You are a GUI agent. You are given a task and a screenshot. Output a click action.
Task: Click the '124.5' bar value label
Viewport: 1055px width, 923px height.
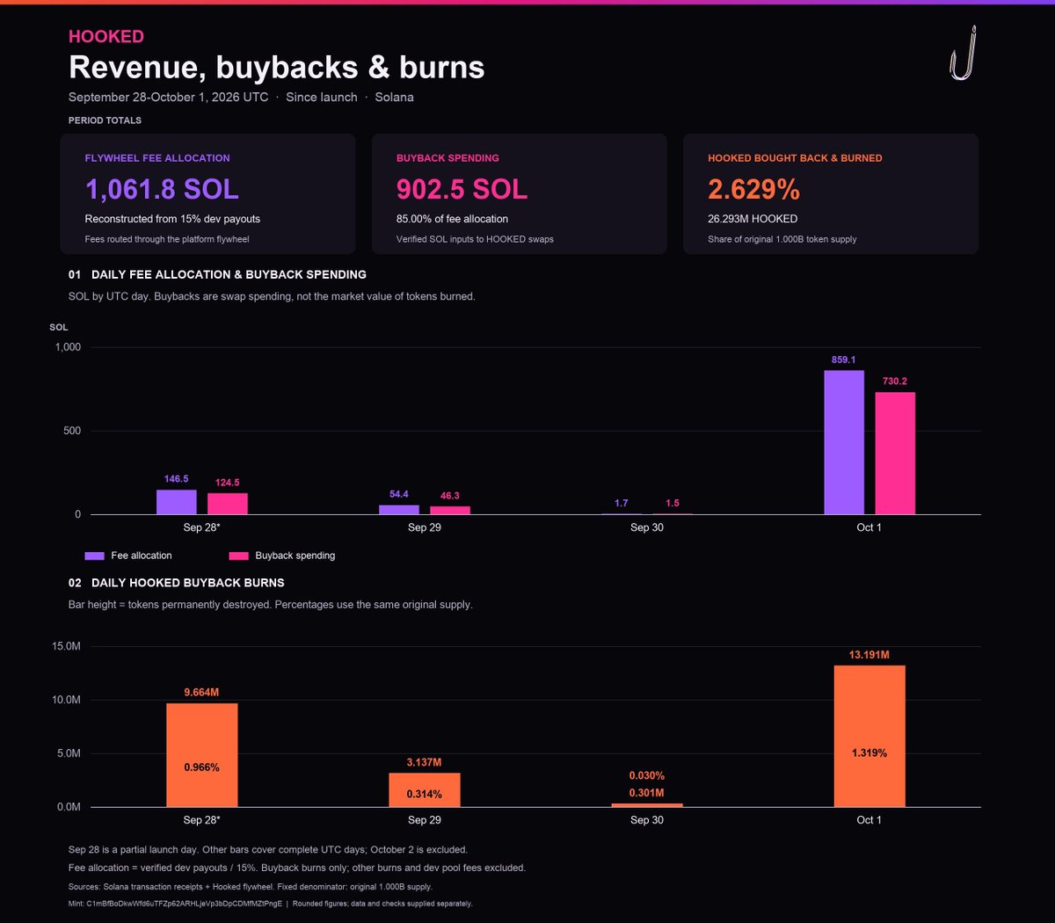(x=228, y=483)
